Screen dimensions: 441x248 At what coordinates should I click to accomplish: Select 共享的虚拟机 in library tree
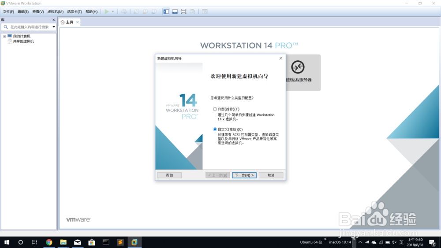[x=23, y=41]
